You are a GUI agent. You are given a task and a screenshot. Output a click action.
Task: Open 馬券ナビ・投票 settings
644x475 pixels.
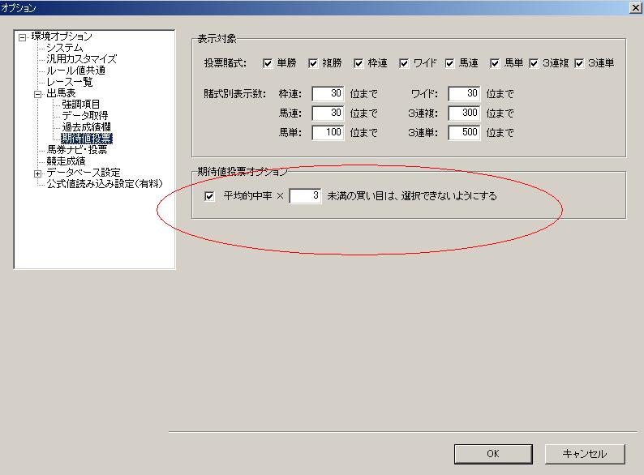[77, 149]
